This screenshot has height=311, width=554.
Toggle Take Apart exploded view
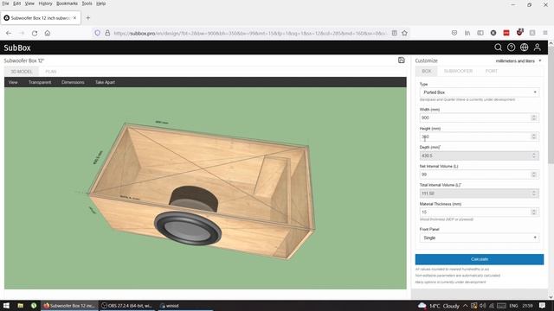pyautogui.click(x=105, y=82)
